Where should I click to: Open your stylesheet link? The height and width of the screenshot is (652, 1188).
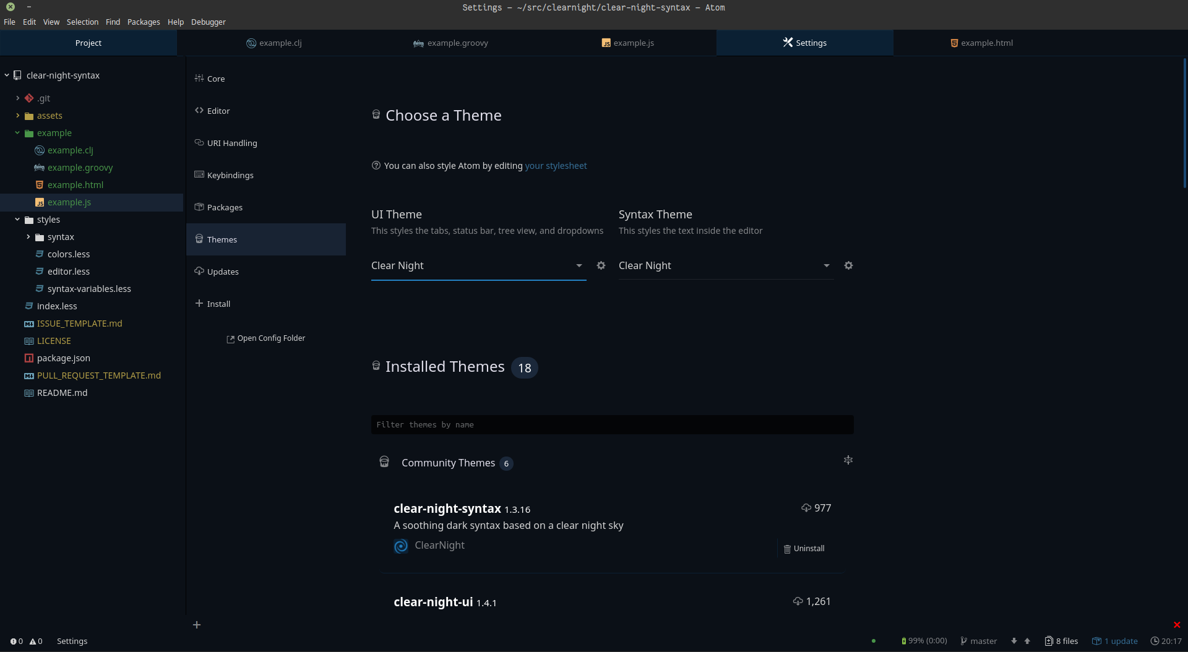pos(556,166)
